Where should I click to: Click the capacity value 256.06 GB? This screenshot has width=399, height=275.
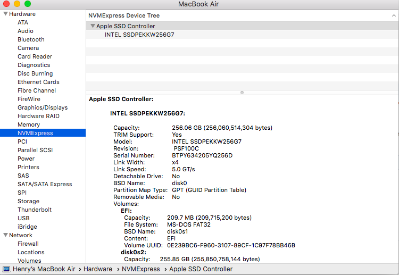[222, 128]
